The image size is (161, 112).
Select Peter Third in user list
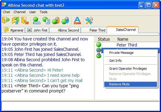127,45
